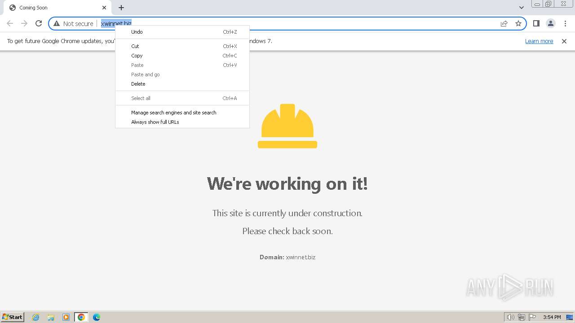
Task: Choose Copy from context menu
Action: (x=182, y=56)
